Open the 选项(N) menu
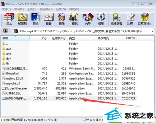 (x=61, y=9)
